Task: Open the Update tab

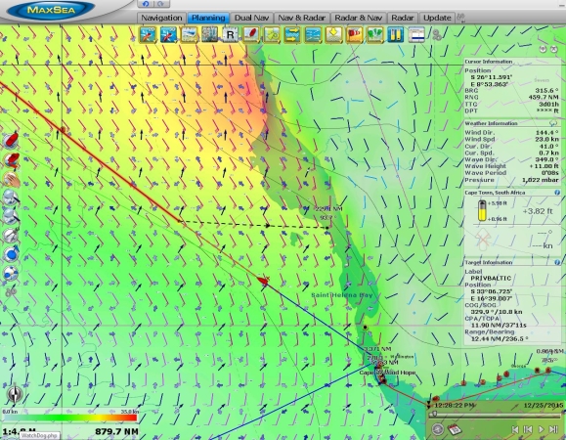Action: [x=437, y=18]
